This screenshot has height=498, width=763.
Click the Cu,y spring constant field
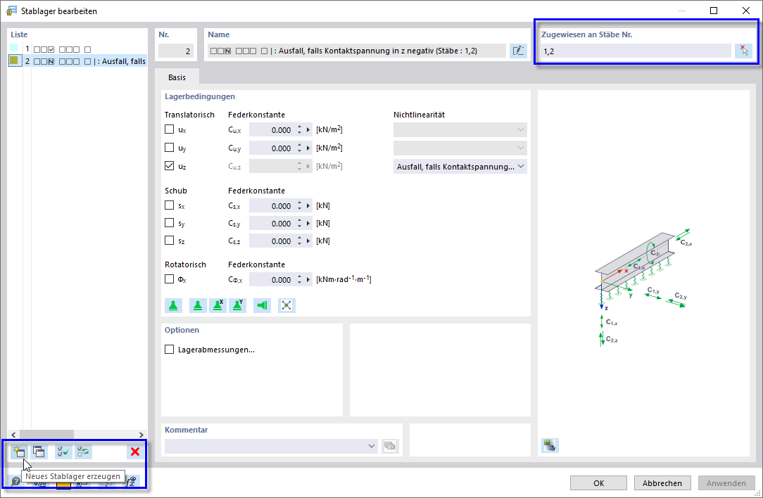click(271, 148)
